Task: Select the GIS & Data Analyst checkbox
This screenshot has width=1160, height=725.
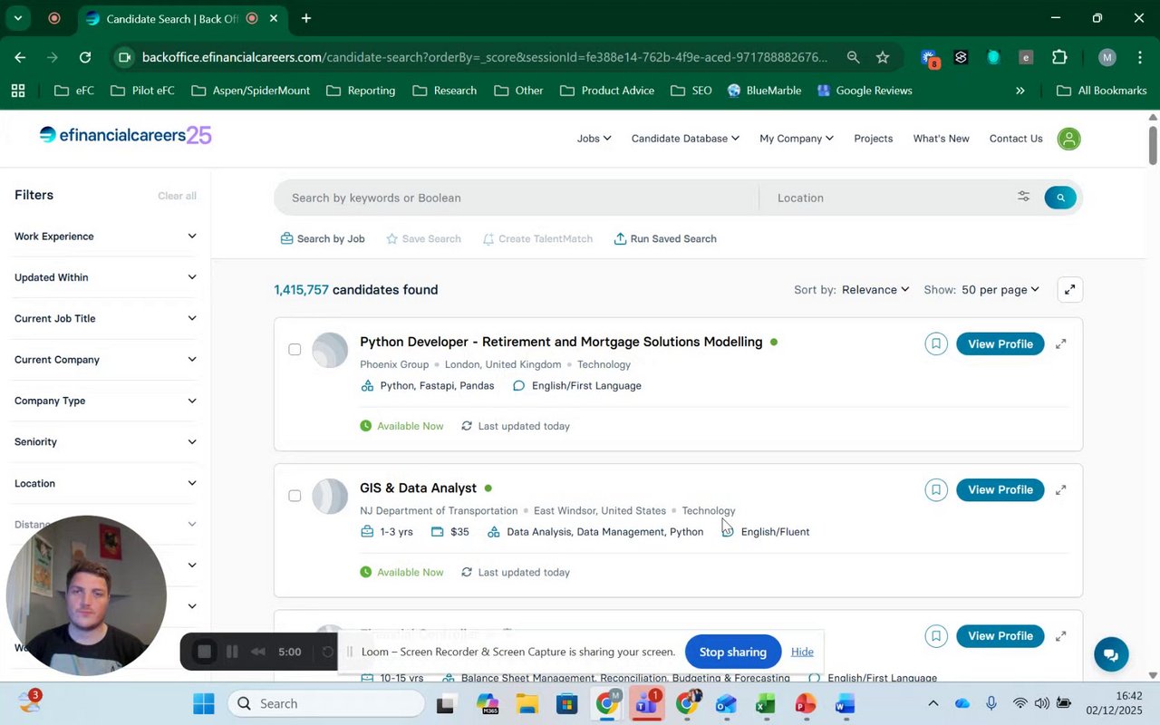Action: coord(295,496)
